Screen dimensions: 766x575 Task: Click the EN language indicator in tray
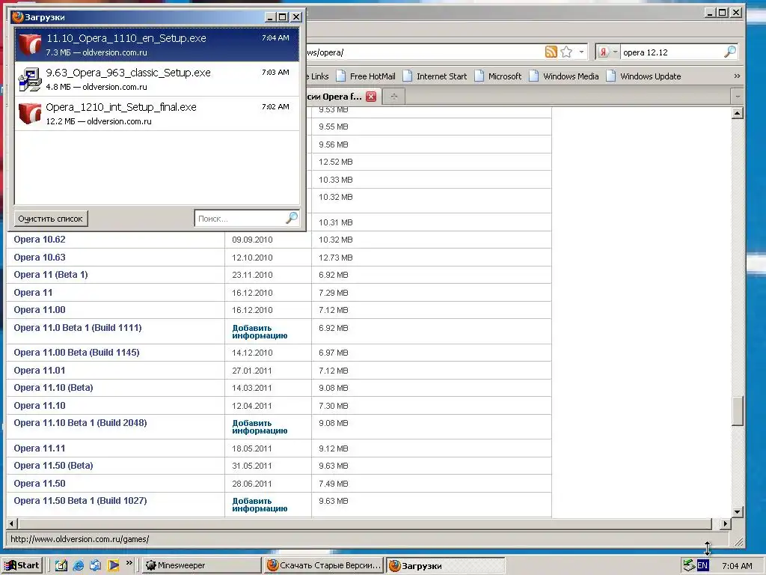pos(702,565)
